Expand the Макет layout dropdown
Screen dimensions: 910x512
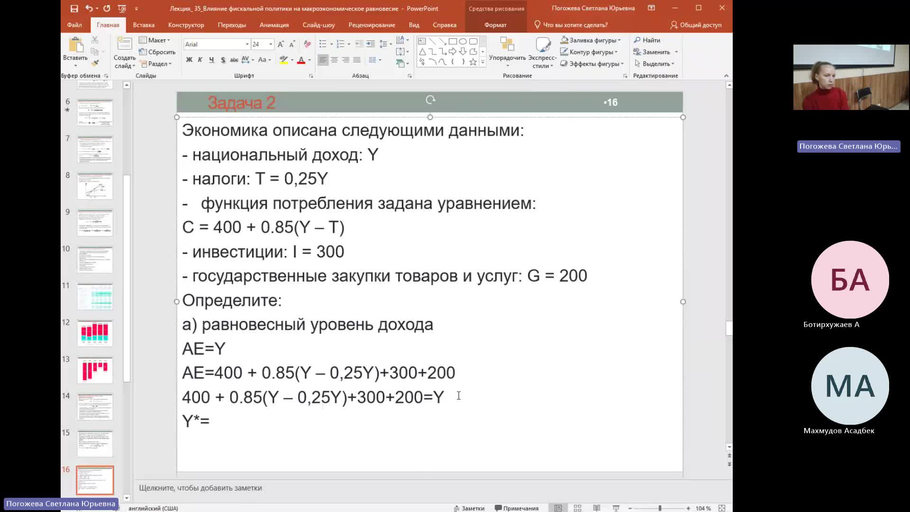[x=155, y=40]
